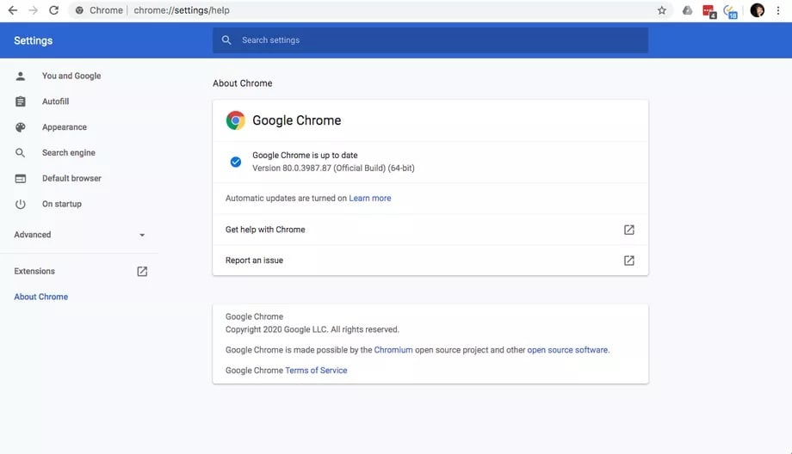
Task: Go to Appearance settings
Action: click(65, 127)
